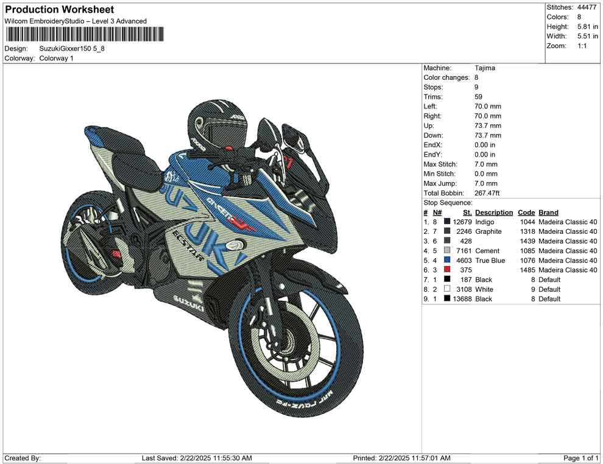
Task: Click the Machine value 'Tajima'
Action: coord(485,68)
